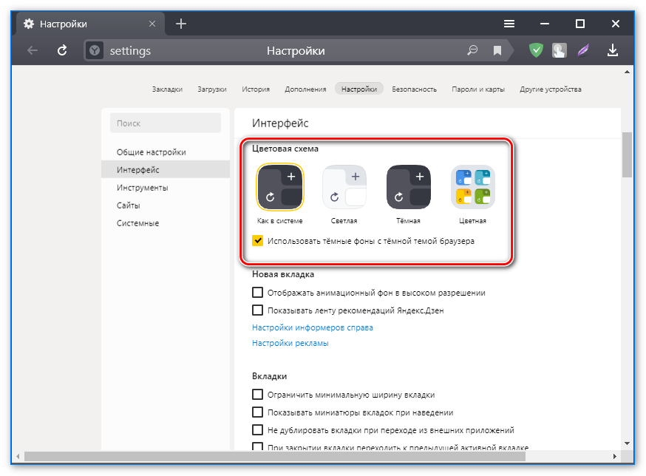This screenshot has height=476, width=646.
Task: Click the purple feather extension icon
Action: point(585,50)
